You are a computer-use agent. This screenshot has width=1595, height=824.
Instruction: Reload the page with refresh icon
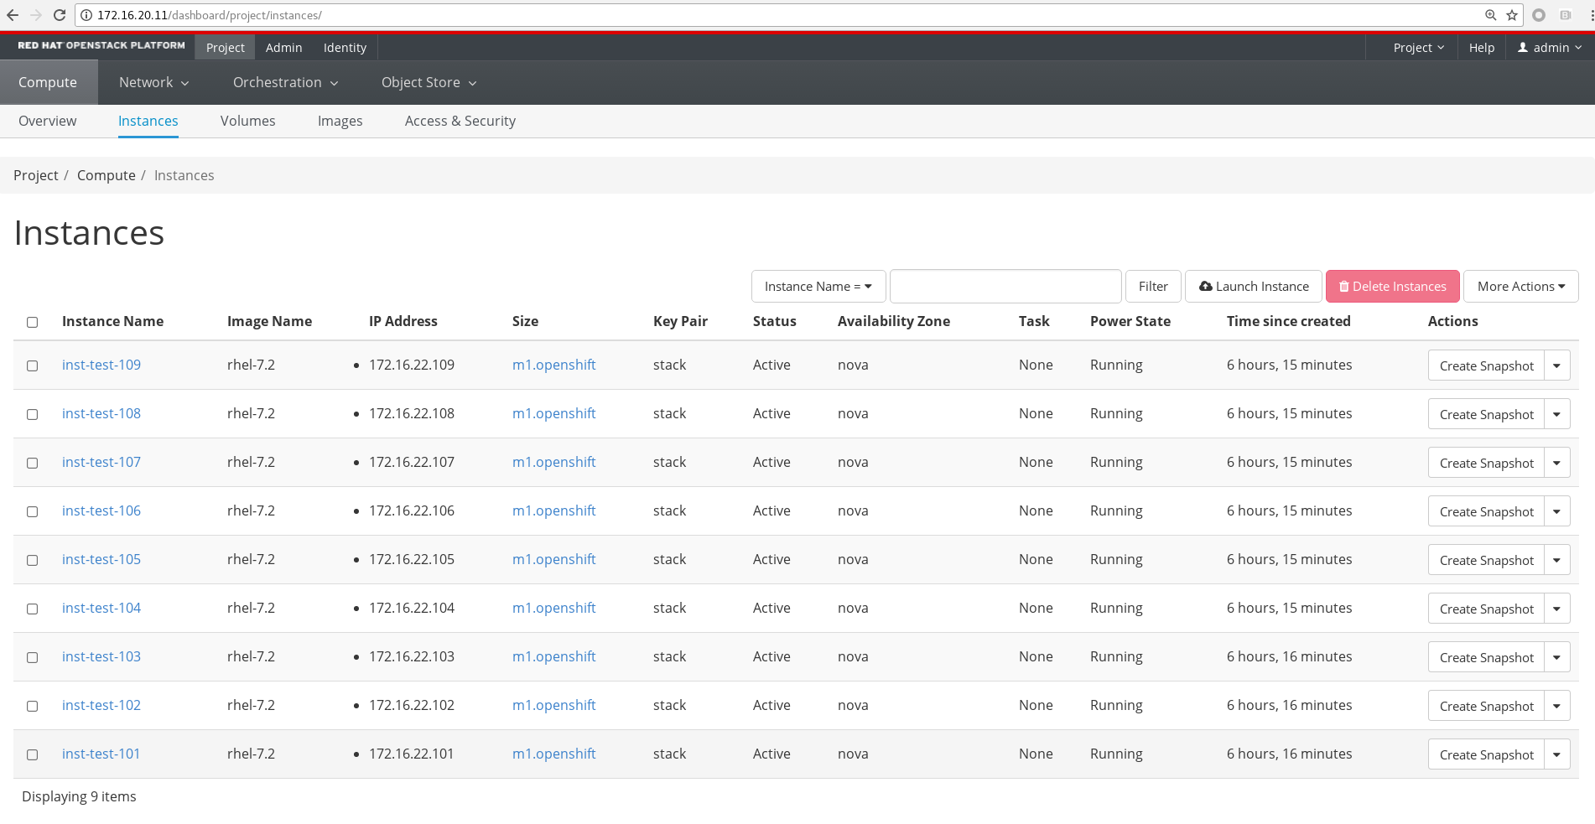(x=59, y=15)
